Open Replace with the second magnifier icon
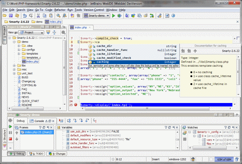Viewport: 242px width, 164px height. (65, 16)
